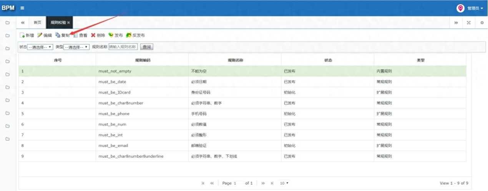
Task: Click 扩展规则 type in must_be_phone row
Action: (x=420, y=114)
